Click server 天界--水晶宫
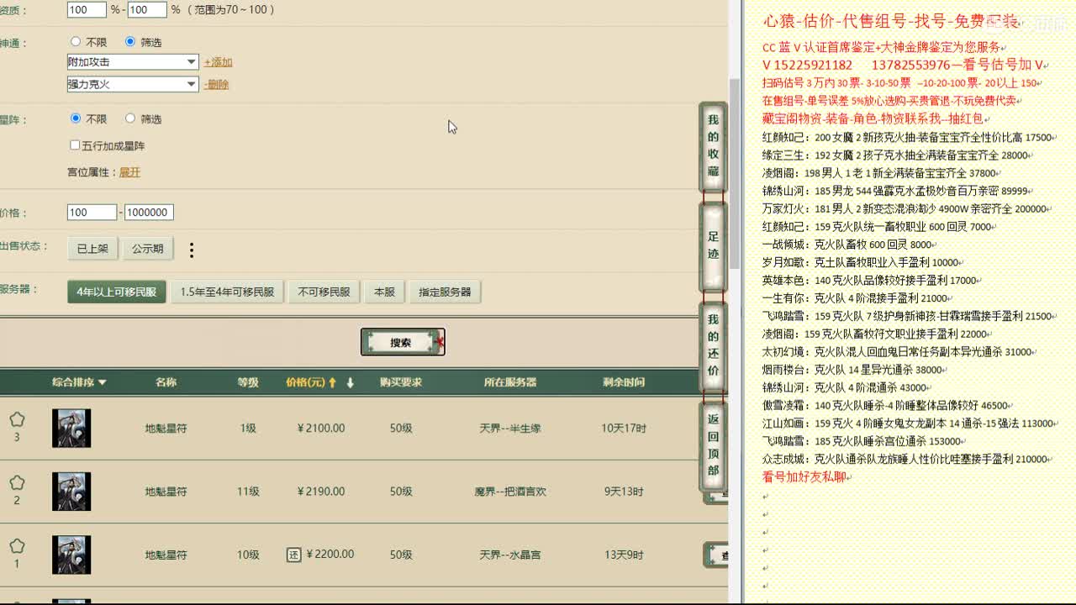Viewport: 1076px width, 605px height. point(510,555)
